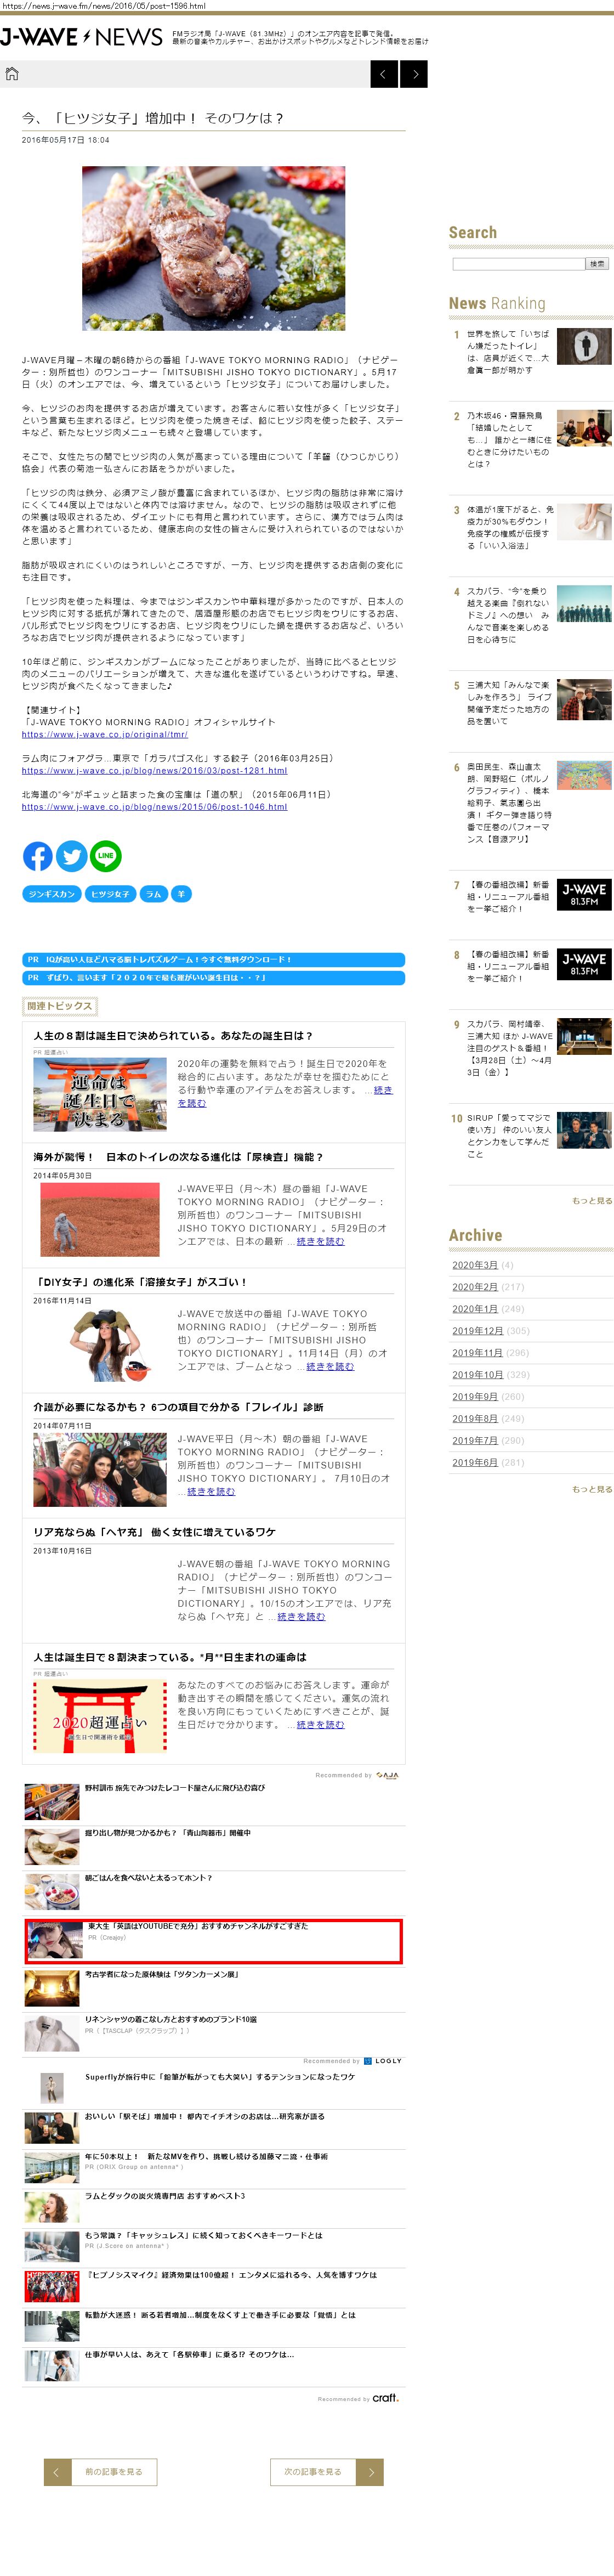The image size is (614, 2576).
Task: Click the sidebar search text field
Action: [518, 264]
